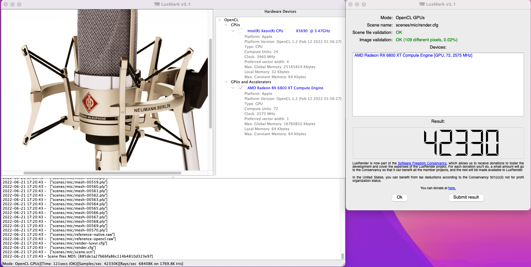This screenshot has width=531, height=267.
Task: Click the 'OK (109 different pixels, 0.02%)' text
Action: pos(426,40)
